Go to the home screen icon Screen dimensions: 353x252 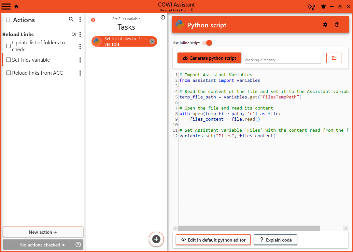click(x=16, y=7)
